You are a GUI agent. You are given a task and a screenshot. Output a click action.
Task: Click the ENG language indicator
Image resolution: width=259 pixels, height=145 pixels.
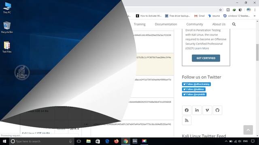point(246,141)
